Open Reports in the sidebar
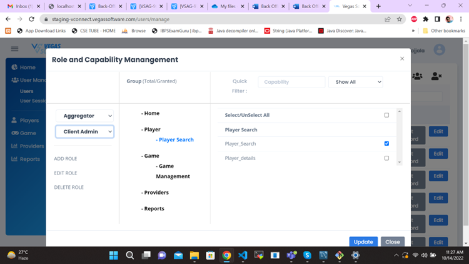The width and height of the screenshot is (469, 264). click(x=26, y=159)
